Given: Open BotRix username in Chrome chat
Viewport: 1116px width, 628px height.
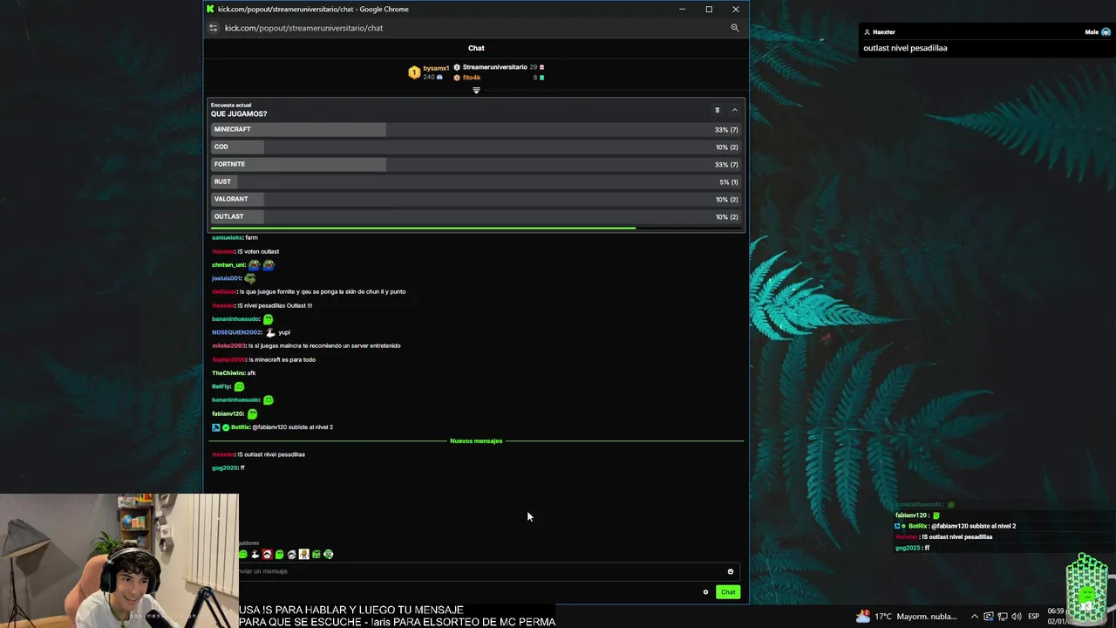Looking at the screenshot, I should (240, 427).
